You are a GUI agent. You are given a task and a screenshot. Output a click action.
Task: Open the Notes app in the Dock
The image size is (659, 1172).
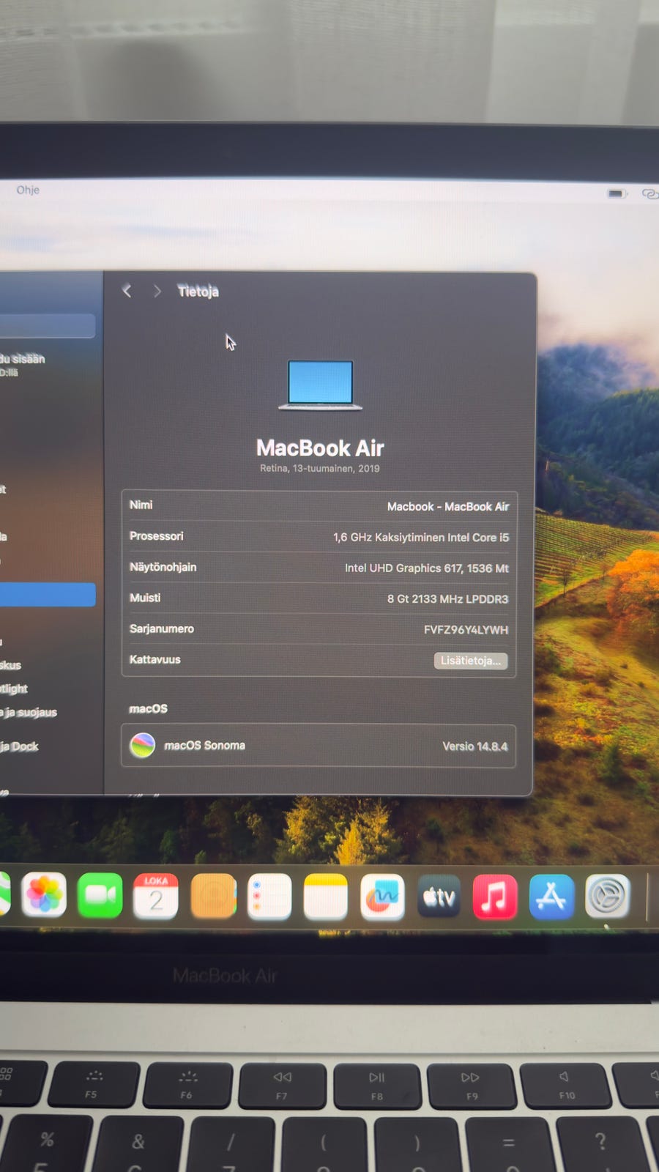326,897
